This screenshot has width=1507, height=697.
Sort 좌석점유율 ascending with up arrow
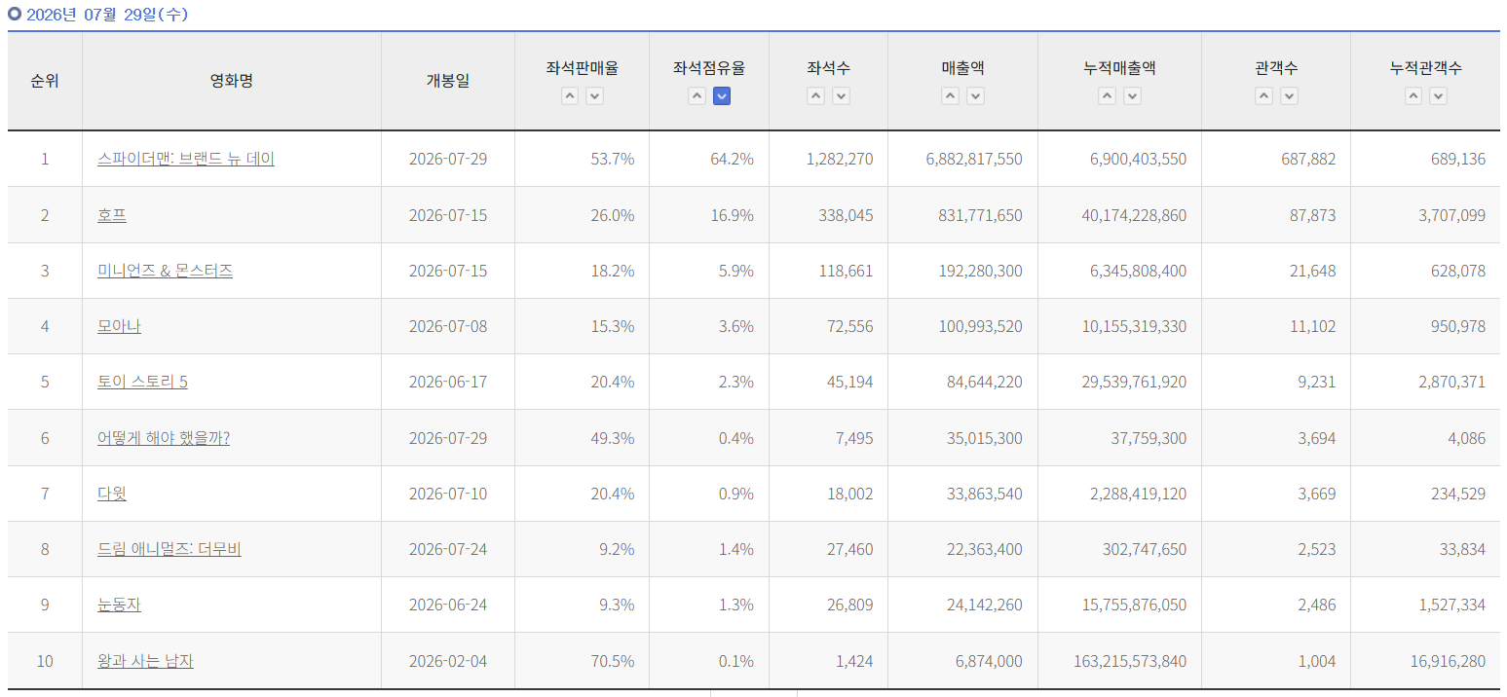(697, 95)
